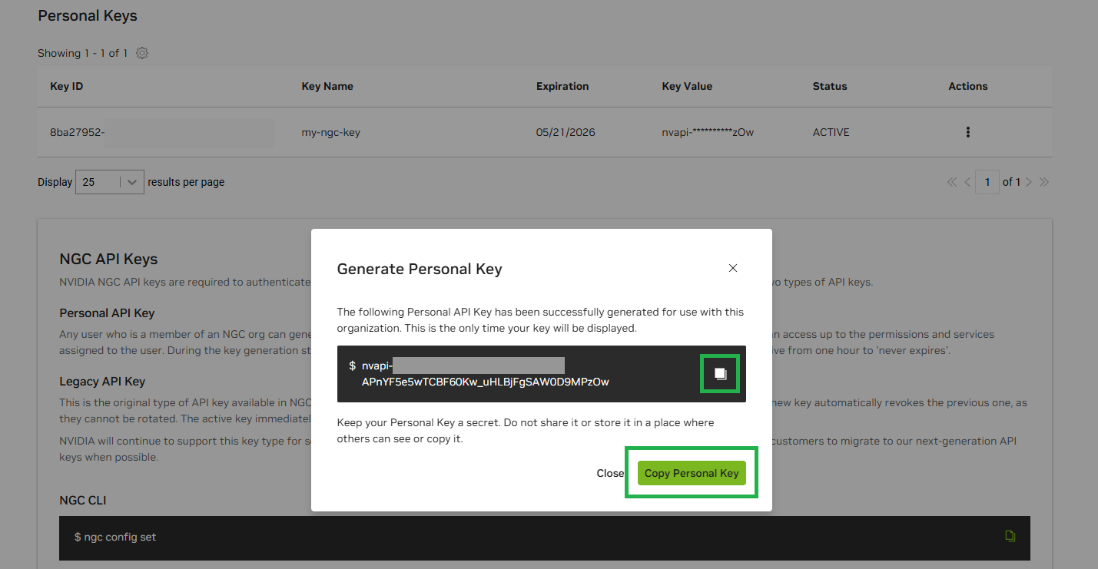Click the Showing 1 - 1 of 1 label
Viewport: 1098px width, 569px height.
83,53
